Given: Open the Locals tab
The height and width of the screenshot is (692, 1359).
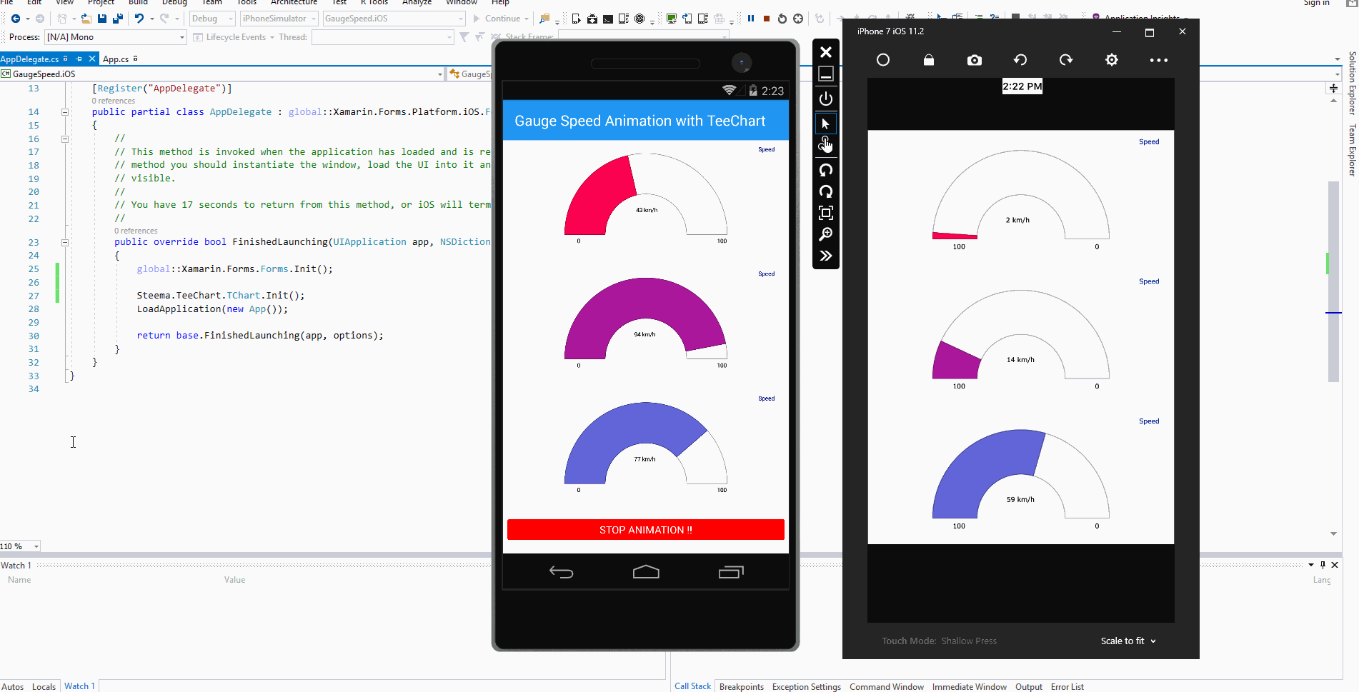Looking at the screenshot, I should (x=44, y=686).
